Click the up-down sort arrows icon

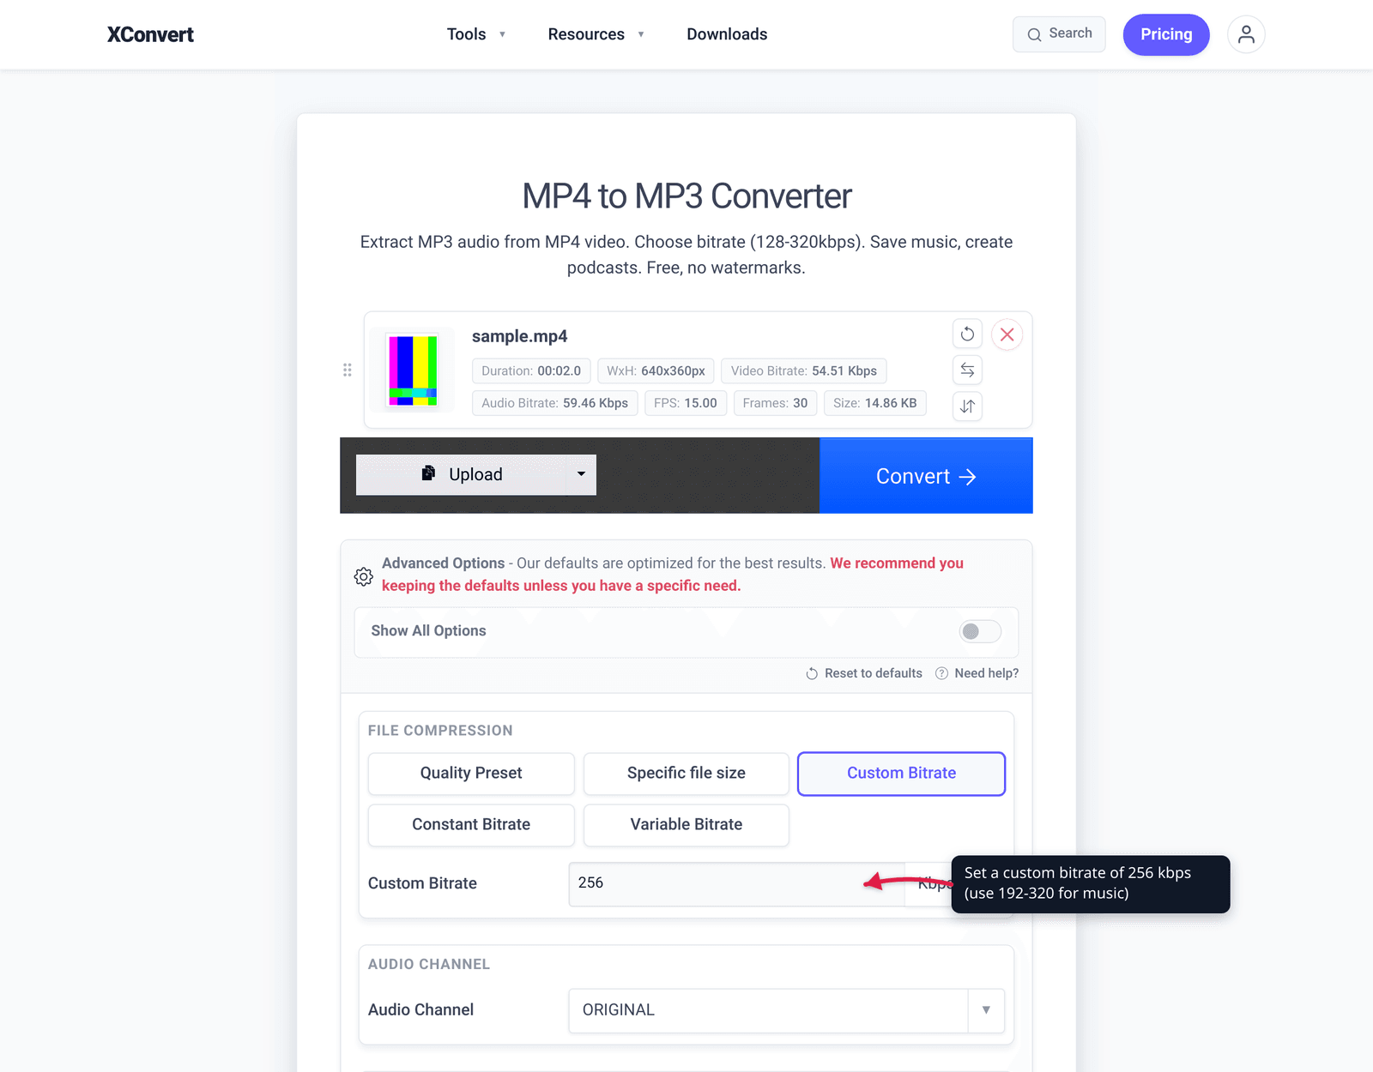[x=967, y=406]
